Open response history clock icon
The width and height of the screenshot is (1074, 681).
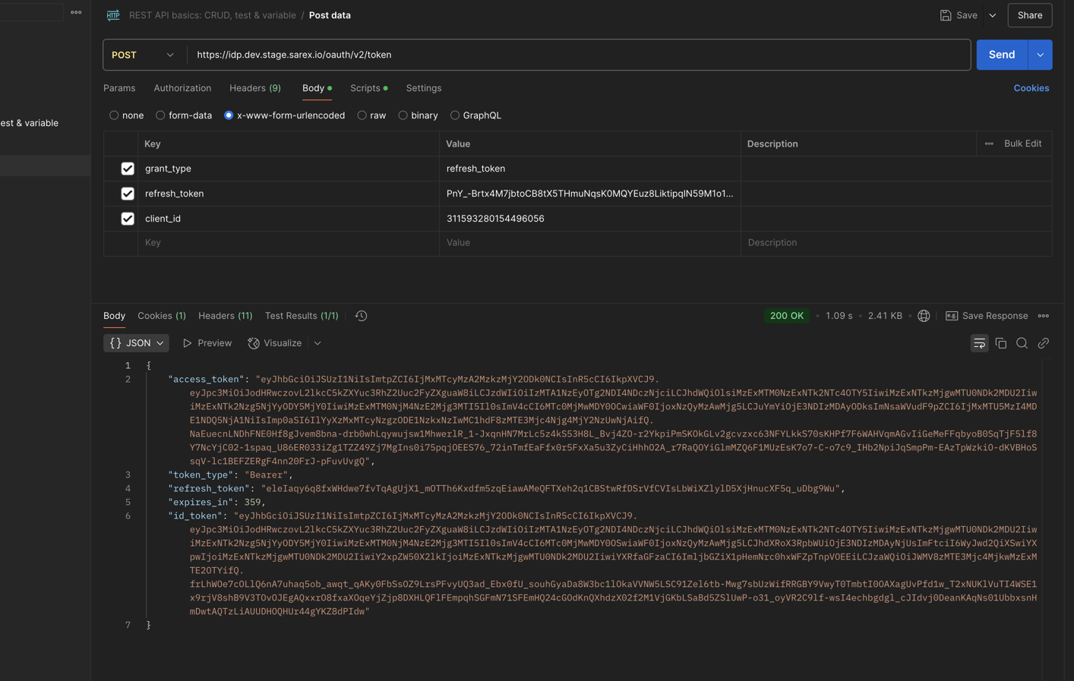(x=361, y=316)
